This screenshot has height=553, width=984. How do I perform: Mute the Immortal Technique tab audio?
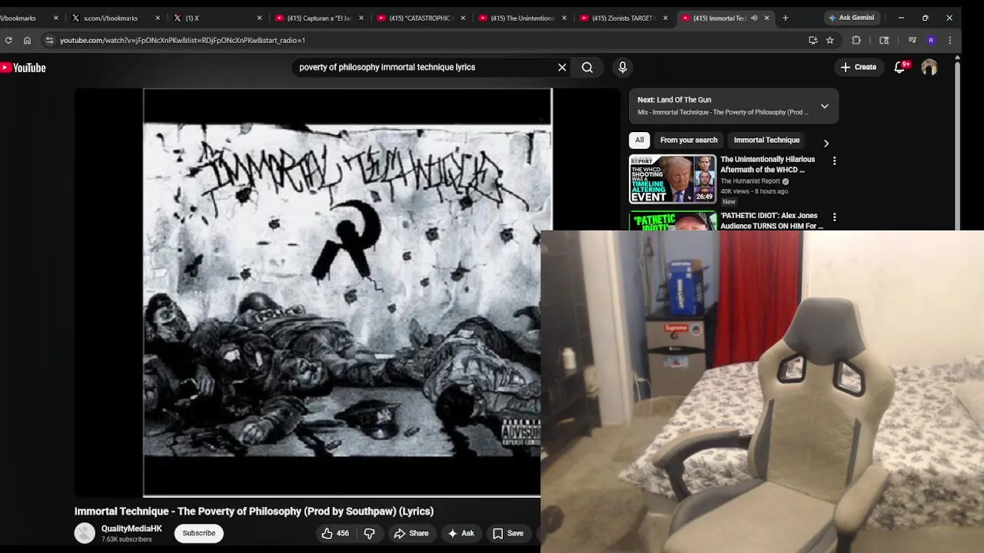click(754, 18)
